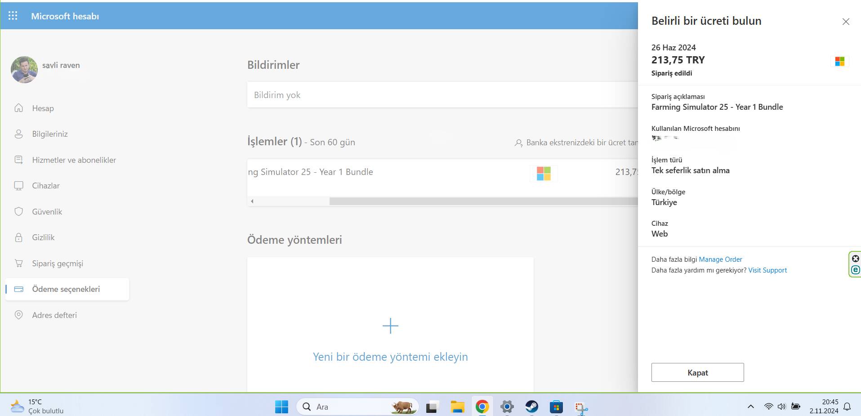861x416 pixels.
Task: Open Microsoft Store from taskbar
Action: tap(556, 407)
